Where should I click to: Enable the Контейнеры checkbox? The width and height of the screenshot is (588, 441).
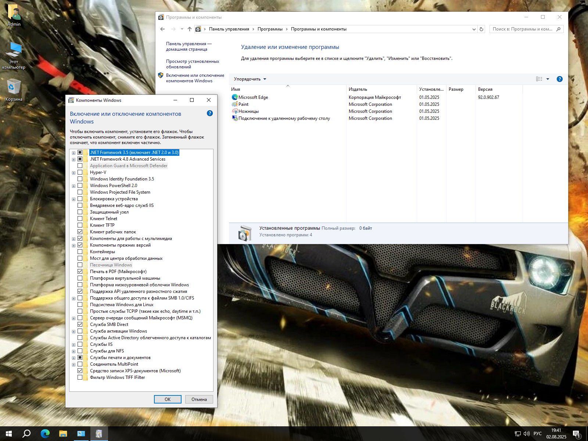coord(80,252)
